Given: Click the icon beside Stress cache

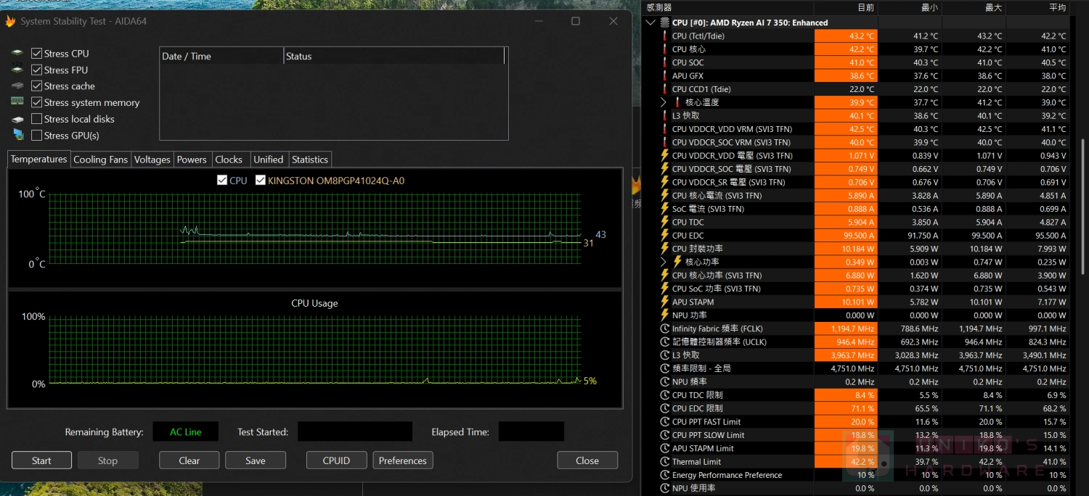Looking at the screenshot, I should click(x=17, y=86).
